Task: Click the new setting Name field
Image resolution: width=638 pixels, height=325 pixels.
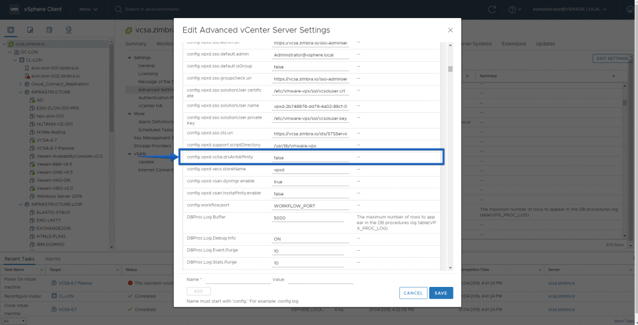Action: tap(238, 279)
